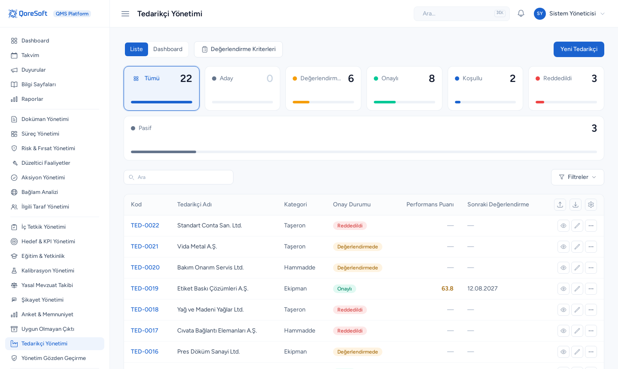
Task: Click the supplier Ara search field
Action: tap(179, 177)
